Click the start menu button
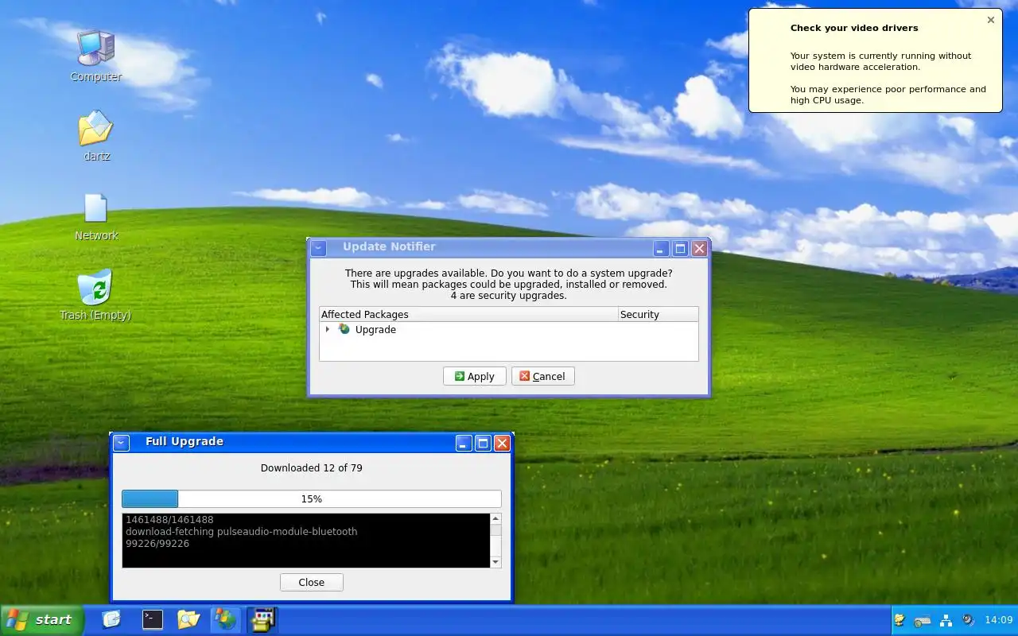Viewport: 1018px width, 636px height. (42, 619)
